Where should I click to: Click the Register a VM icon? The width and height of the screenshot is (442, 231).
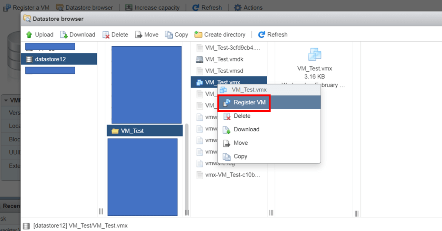click(x=7, y=7)
